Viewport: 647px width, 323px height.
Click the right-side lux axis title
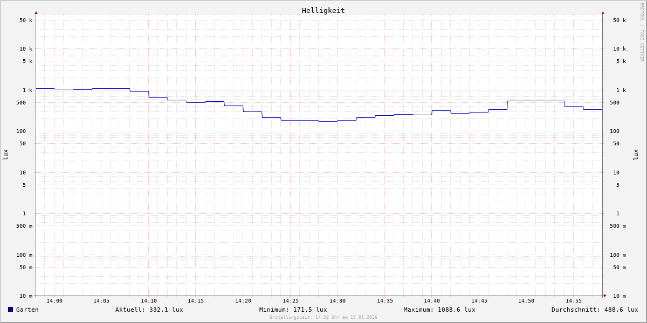[x=636, y=155]
